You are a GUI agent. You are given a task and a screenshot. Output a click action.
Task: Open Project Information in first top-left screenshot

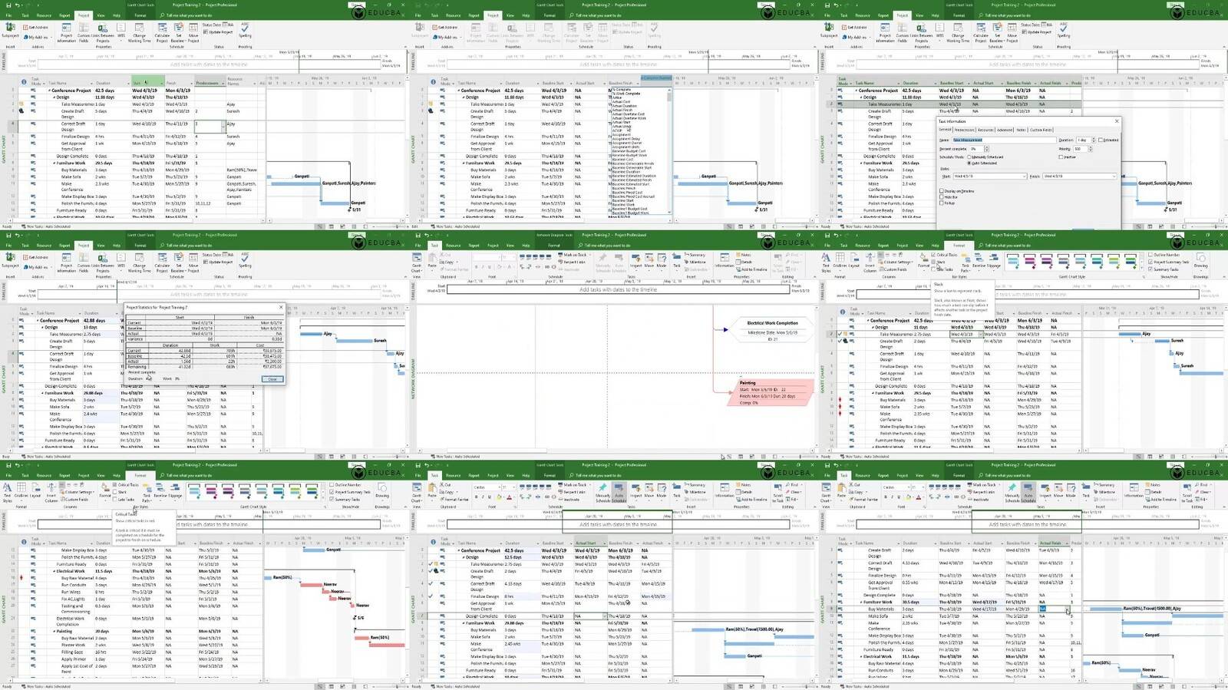pos(67,31)
